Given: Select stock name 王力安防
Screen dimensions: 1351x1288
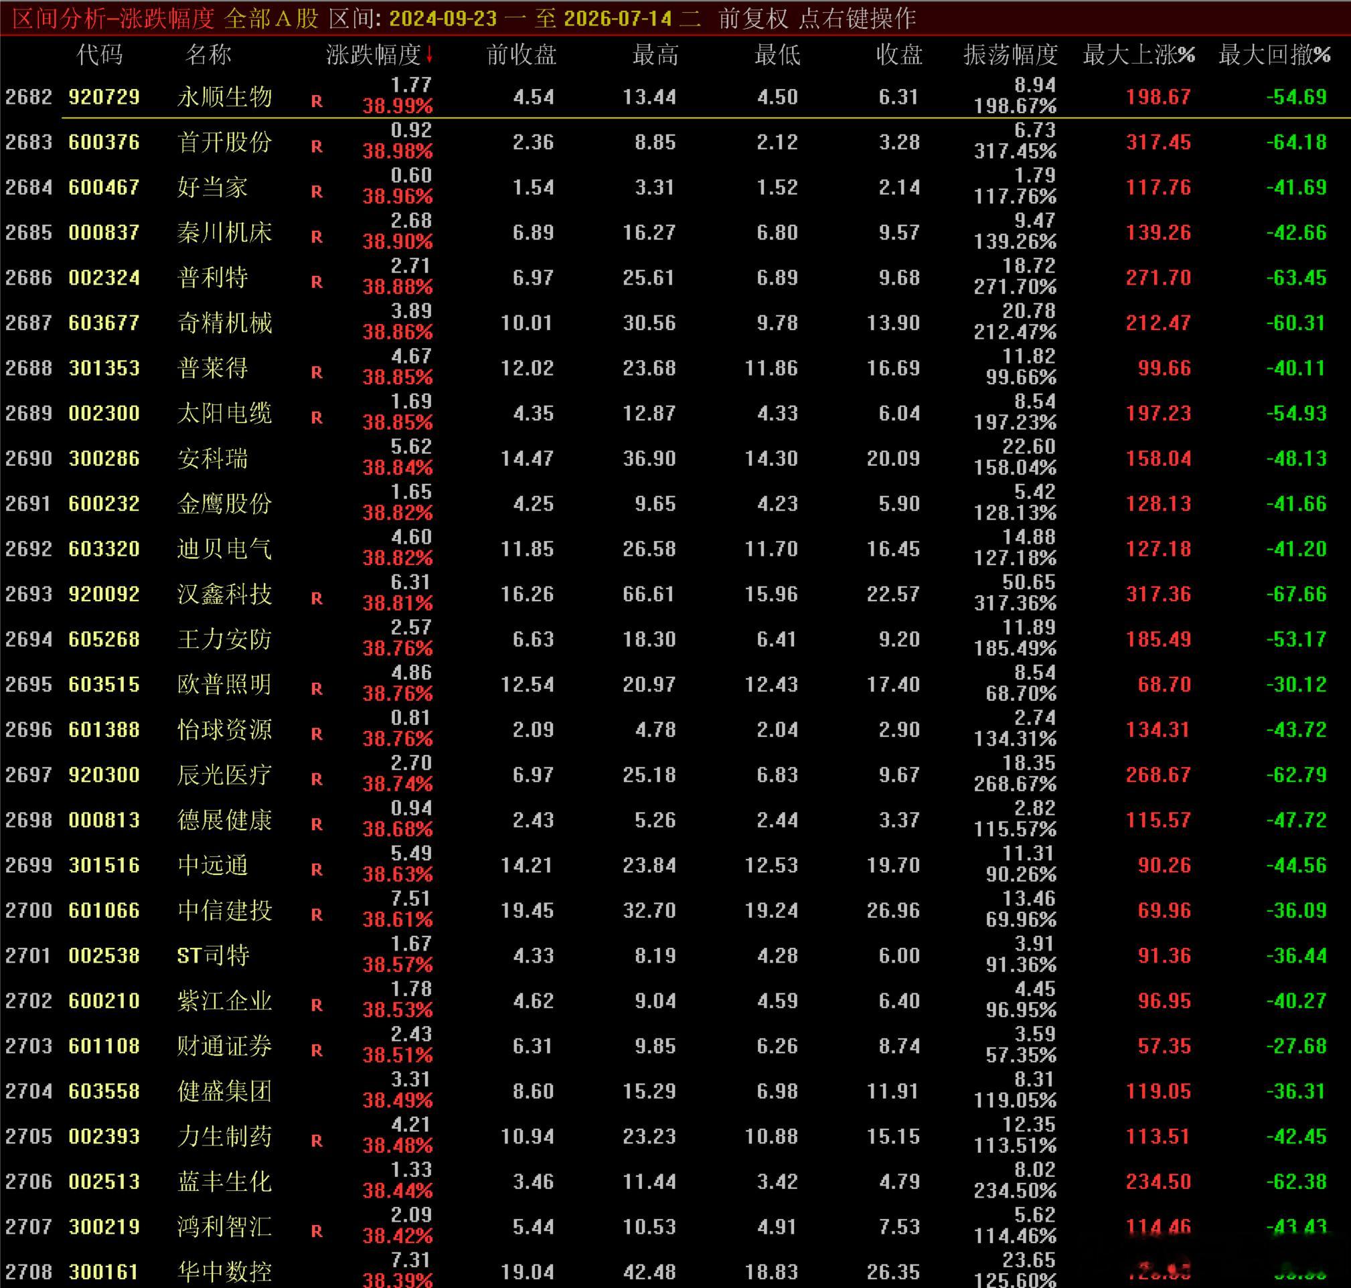Looking at the screenshot, I should (224, 639).
